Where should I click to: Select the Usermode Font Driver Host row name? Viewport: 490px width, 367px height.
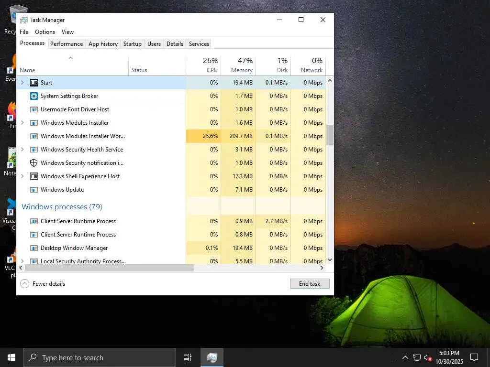tap(75, 109)
